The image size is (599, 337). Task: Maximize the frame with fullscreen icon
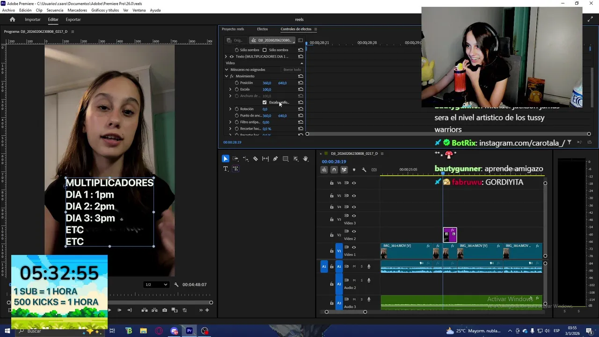point(590,19)
